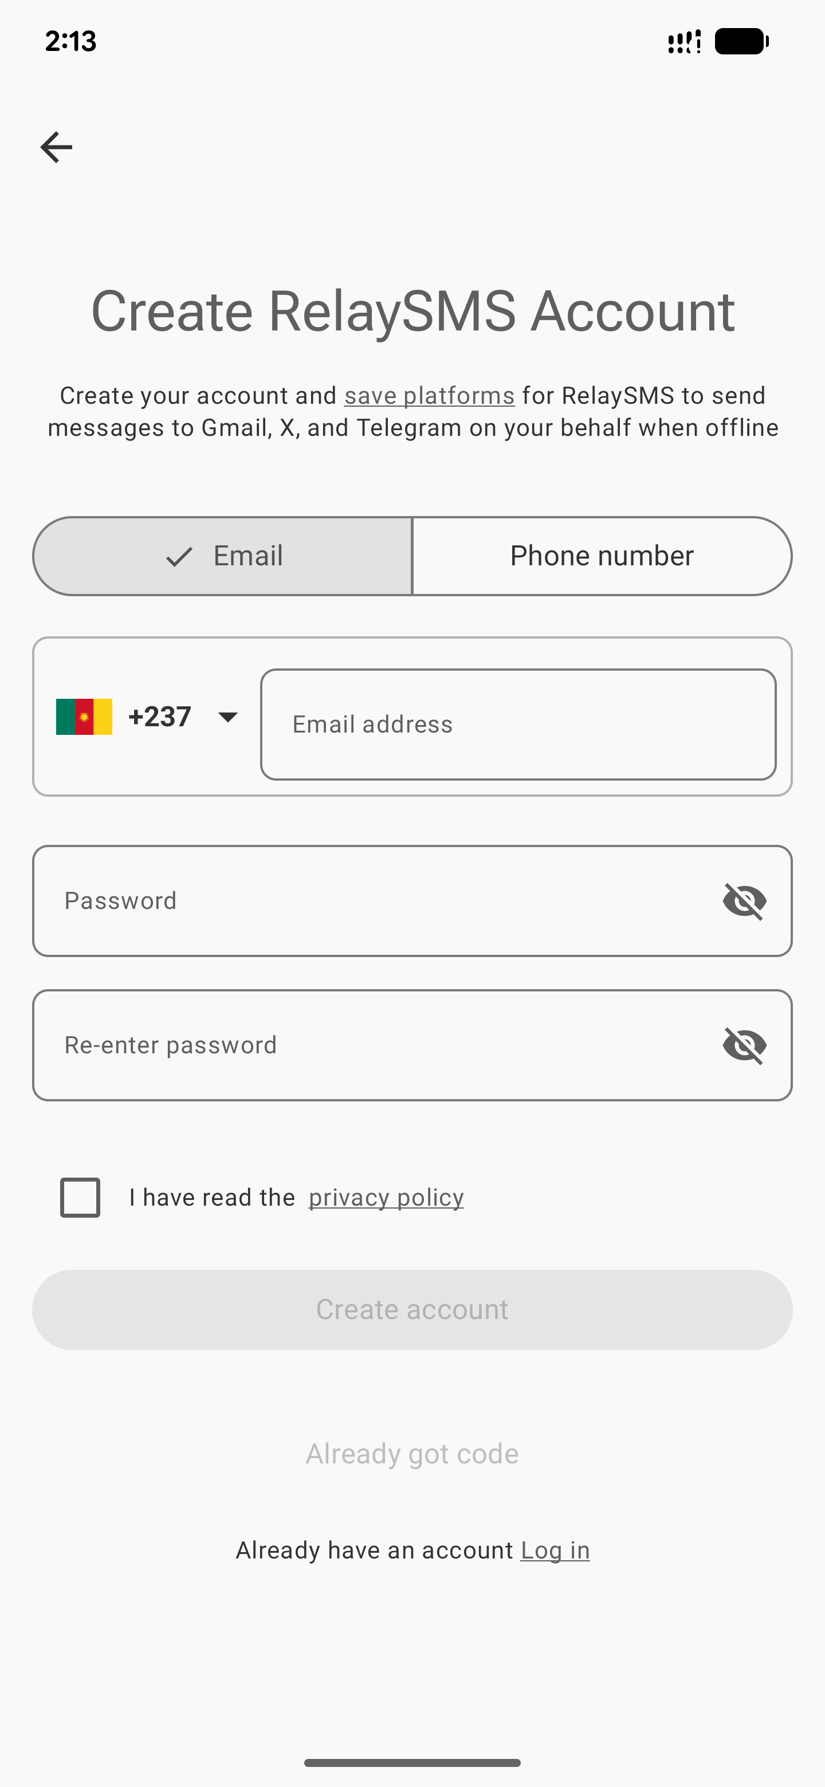
Task: Tap the +237 country code selector
Action: [160, 717]
